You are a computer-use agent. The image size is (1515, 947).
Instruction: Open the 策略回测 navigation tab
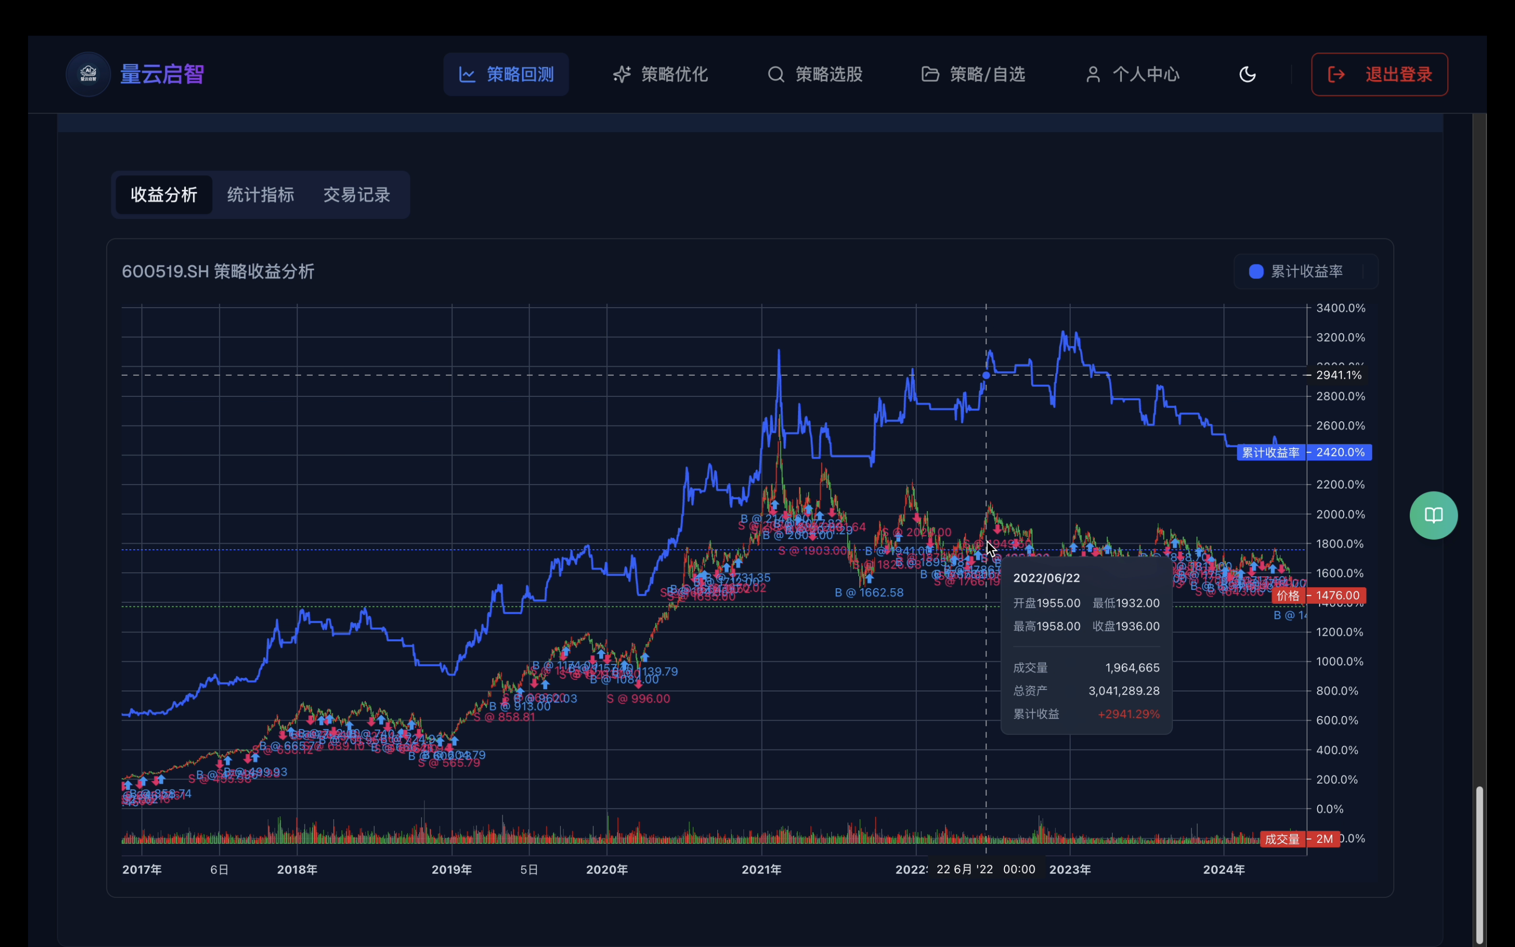(506, 74)
